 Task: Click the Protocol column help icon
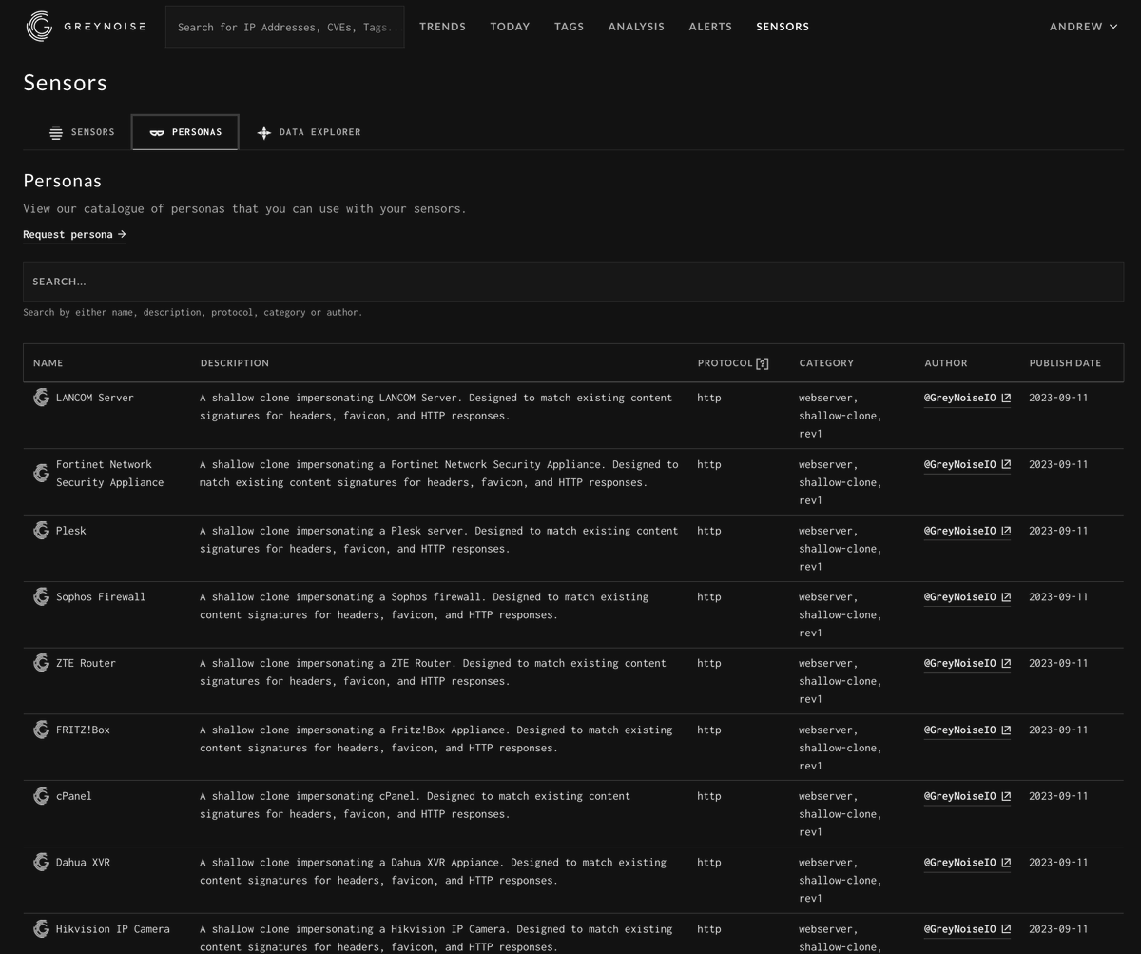[x=762, y=363]
